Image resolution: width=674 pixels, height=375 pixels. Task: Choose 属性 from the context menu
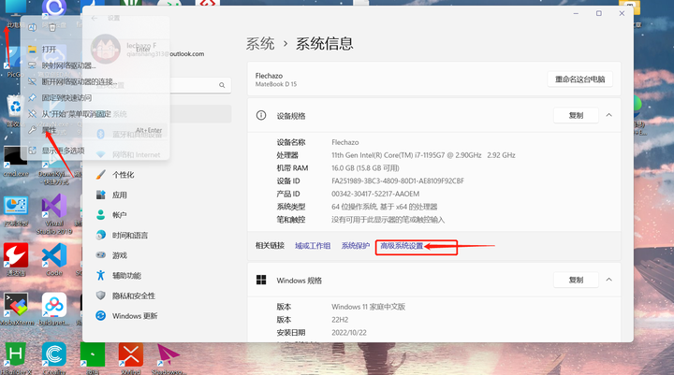pyautogui.click(x=49, y=130)
